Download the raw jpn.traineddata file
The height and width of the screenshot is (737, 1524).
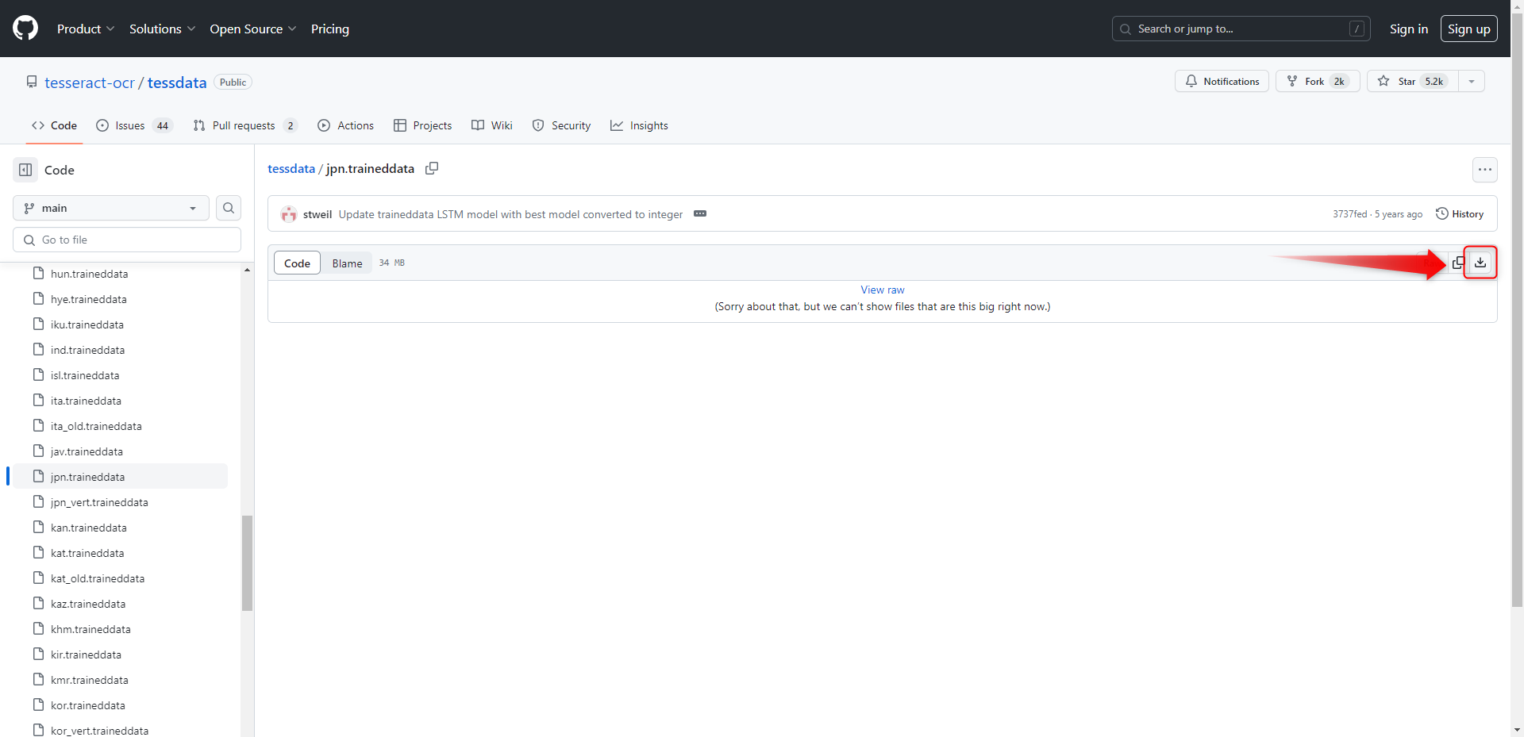click(x=1480, y=263)
